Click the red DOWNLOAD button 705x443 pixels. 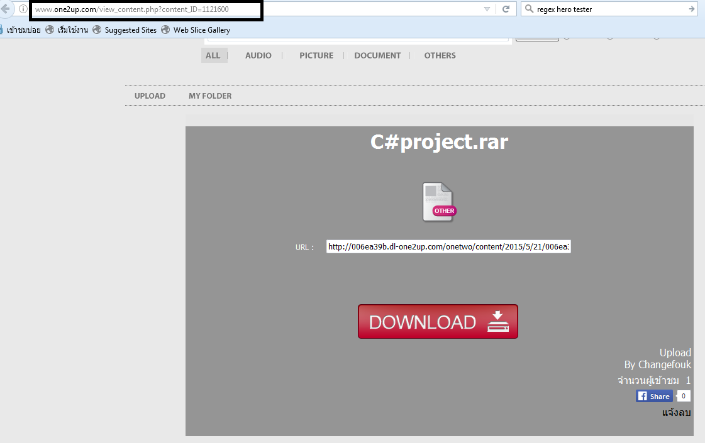(438, 322)
